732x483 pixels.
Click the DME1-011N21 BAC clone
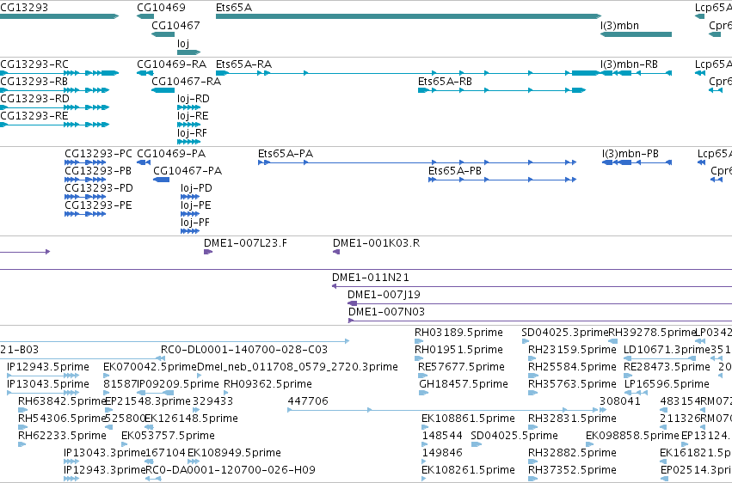point(532,286)
